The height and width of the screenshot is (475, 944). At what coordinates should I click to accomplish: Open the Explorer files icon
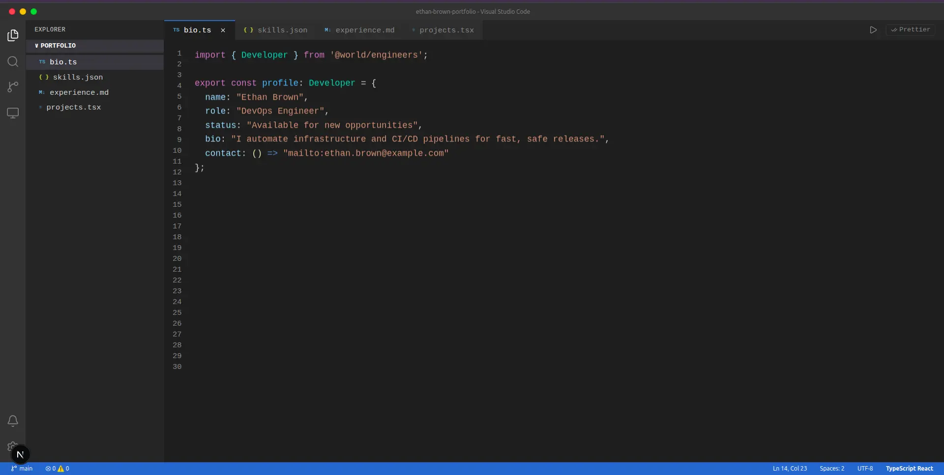tap(13, 35)
